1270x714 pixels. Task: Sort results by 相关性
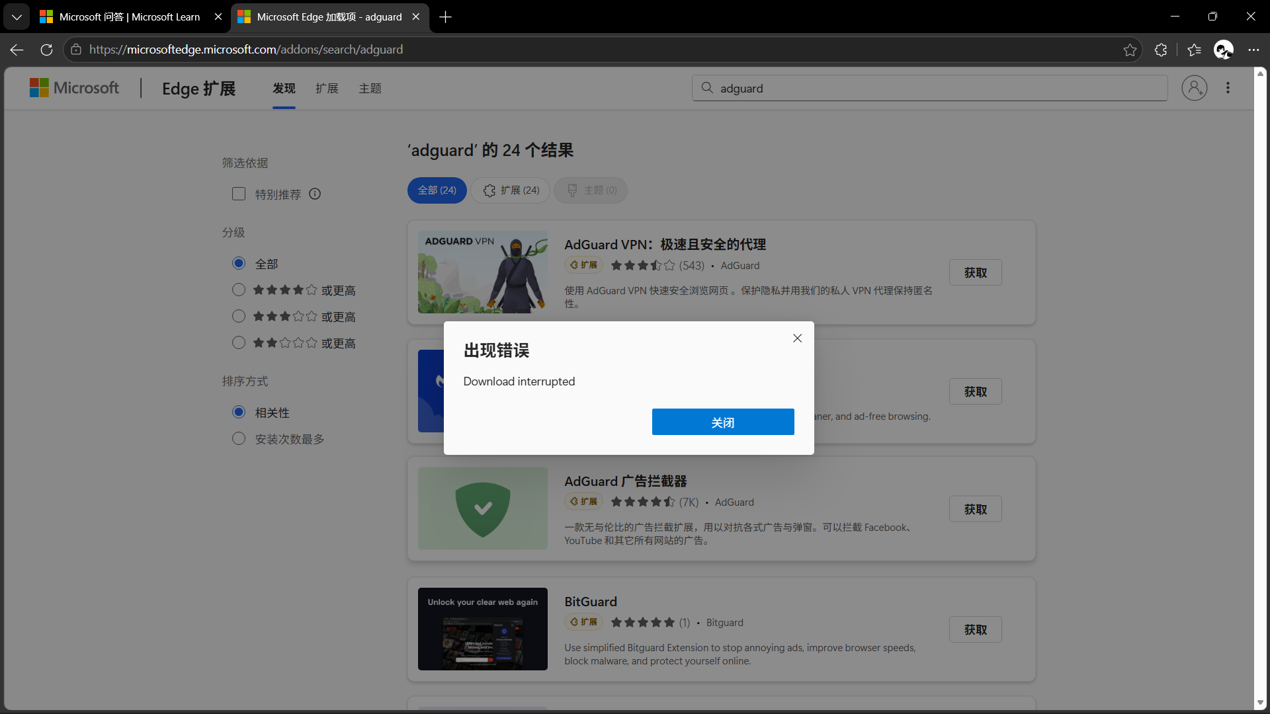pos(239,413)
